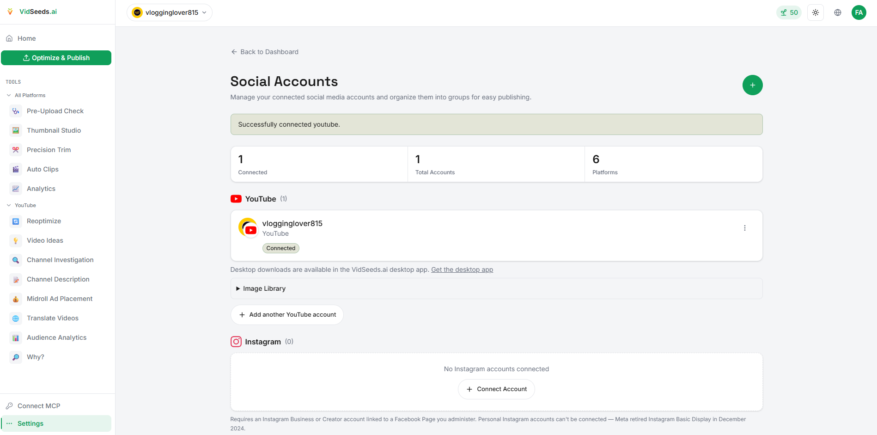Click the vlogginglover815 channel avatar thumbnail
877x435 pixels.
(x=248, y=227)
